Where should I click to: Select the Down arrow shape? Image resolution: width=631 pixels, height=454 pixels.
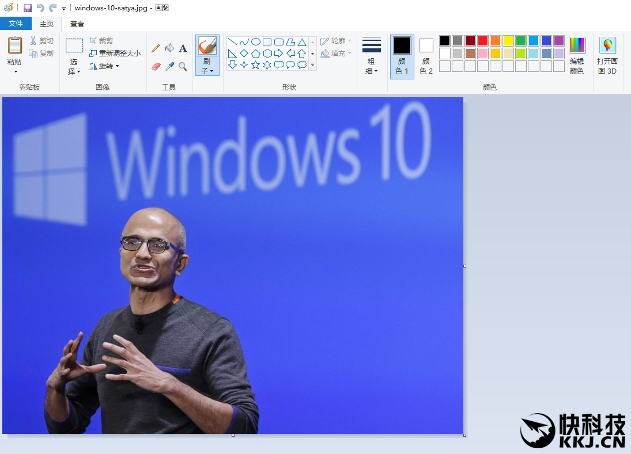click(232, 64)
